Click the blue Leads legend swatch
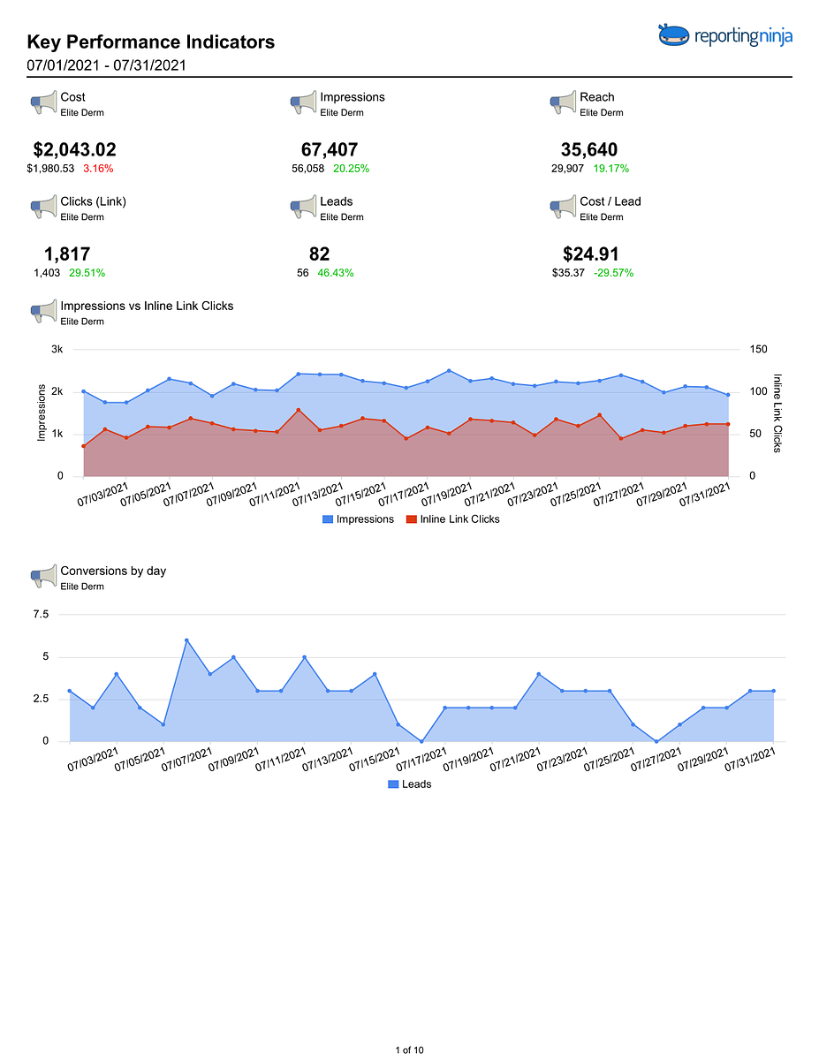This screenshot has height=1060, width=819. pyautogui.click(x=393, y=784)
